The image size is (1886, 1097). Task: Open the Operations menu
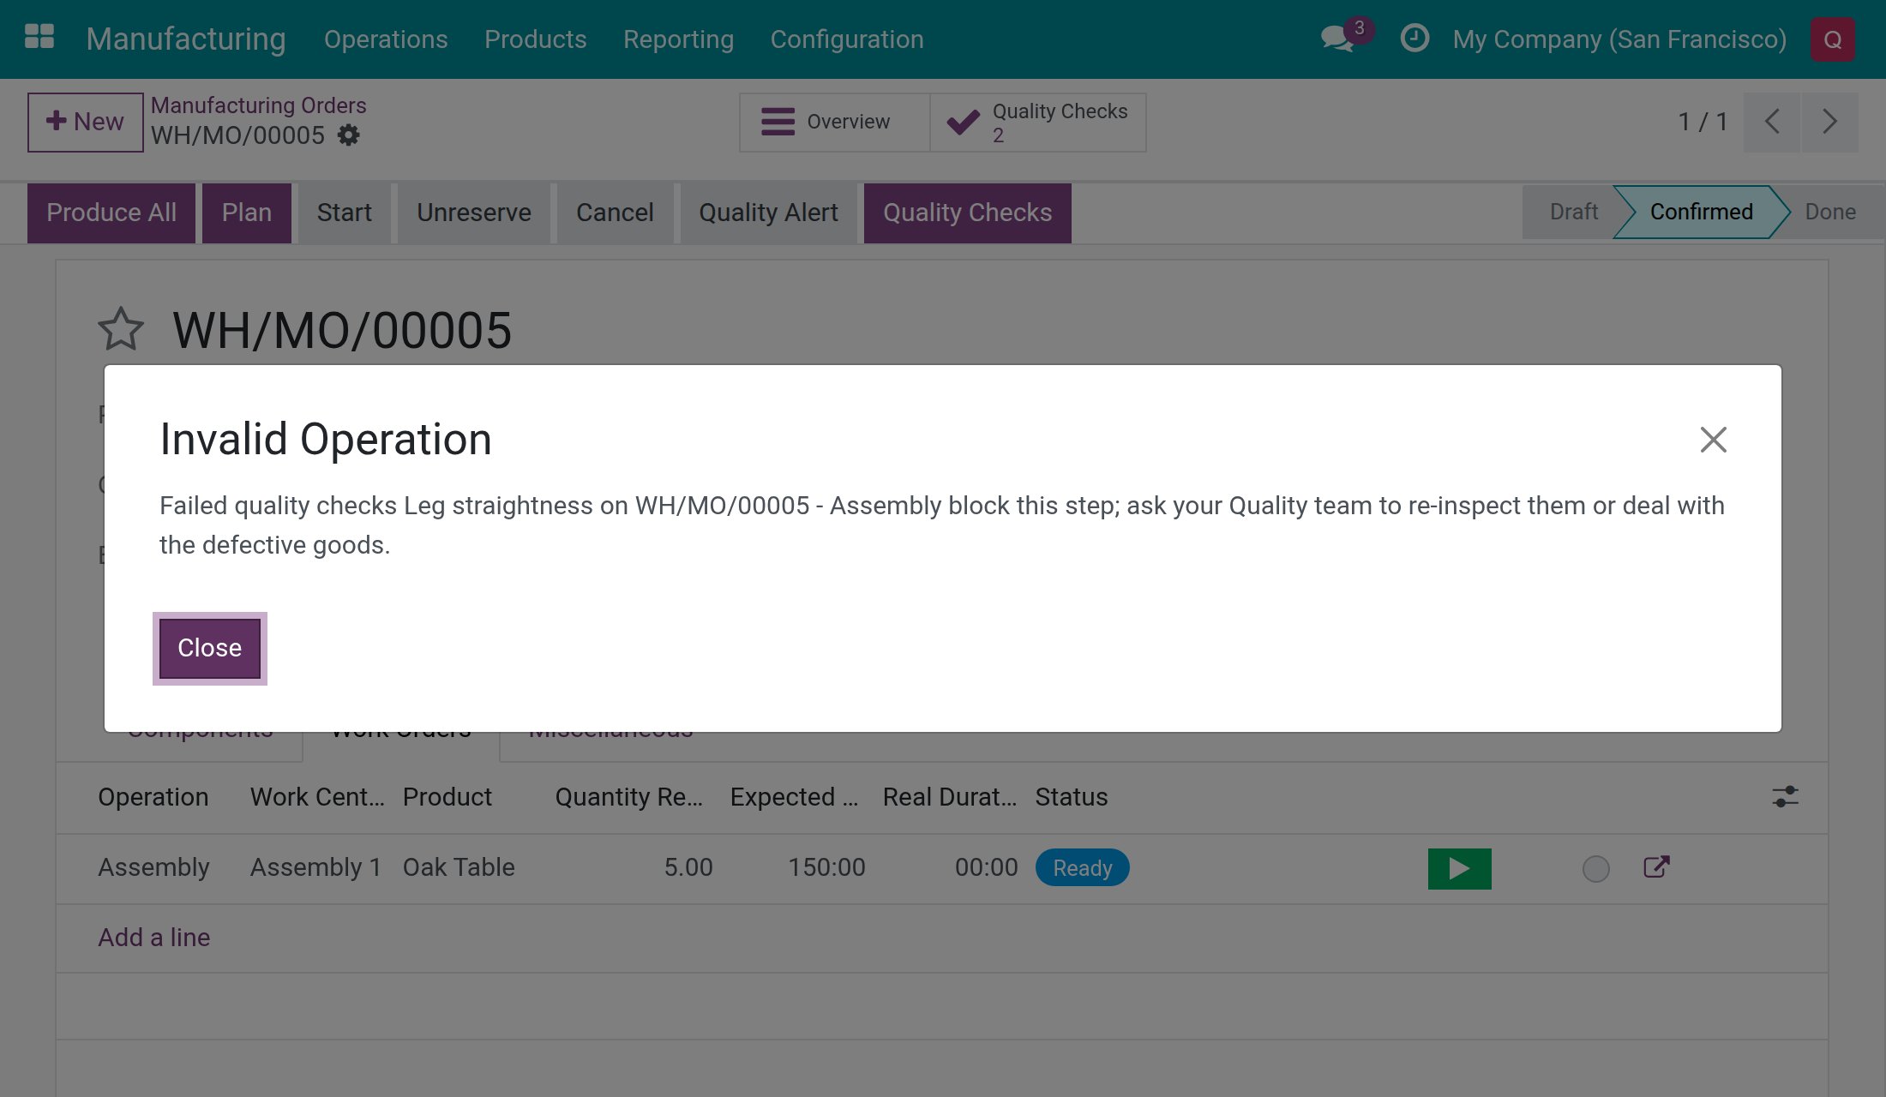click(386, 39)
